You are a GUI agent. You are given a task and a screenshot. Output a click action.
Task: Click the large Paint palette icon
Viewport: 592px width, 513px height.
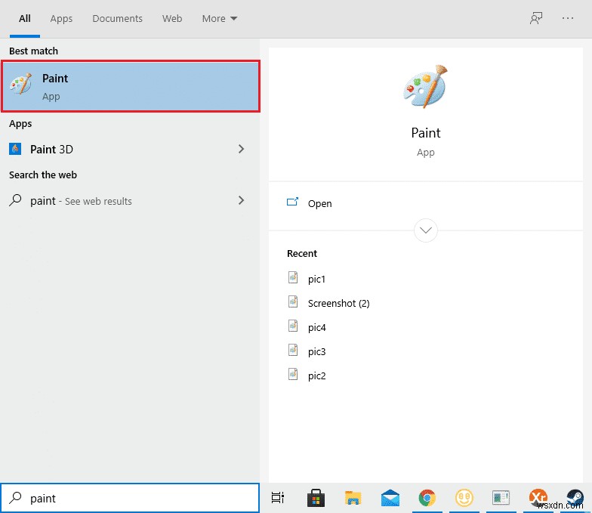coord(426,86)
